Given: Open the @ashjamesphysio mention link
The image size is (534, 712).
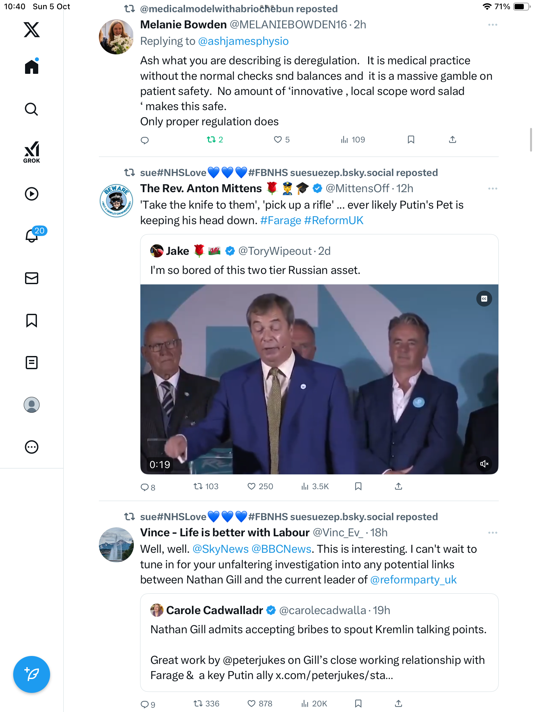Looking at the screenshot, I should pyautogui.click(x=243, y=41).
